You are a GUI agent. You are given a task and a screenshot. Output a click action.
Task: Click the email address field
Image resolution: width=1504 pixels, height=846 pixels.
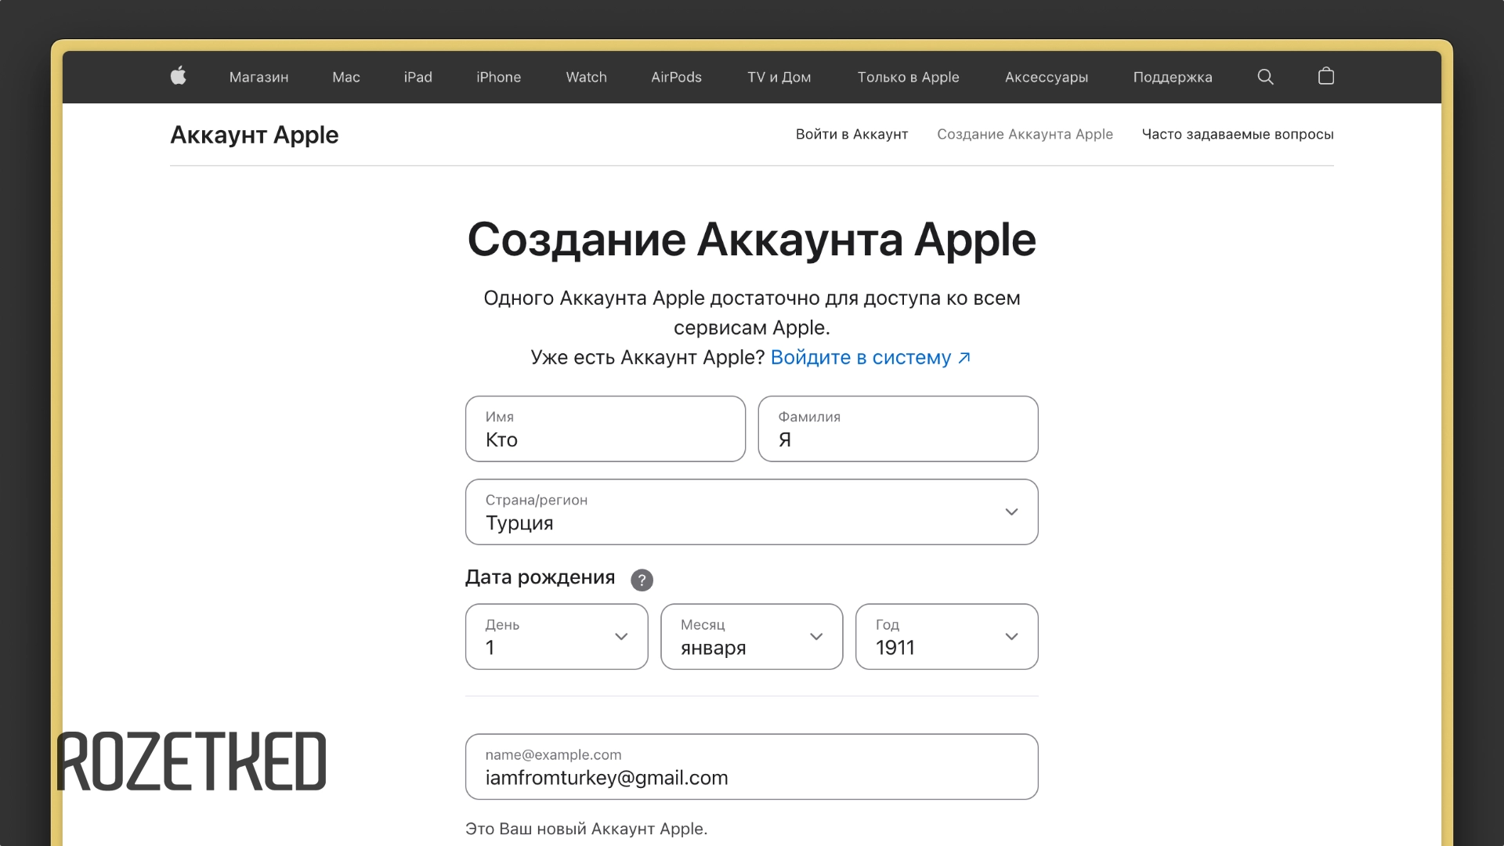[x=751, y=767]
